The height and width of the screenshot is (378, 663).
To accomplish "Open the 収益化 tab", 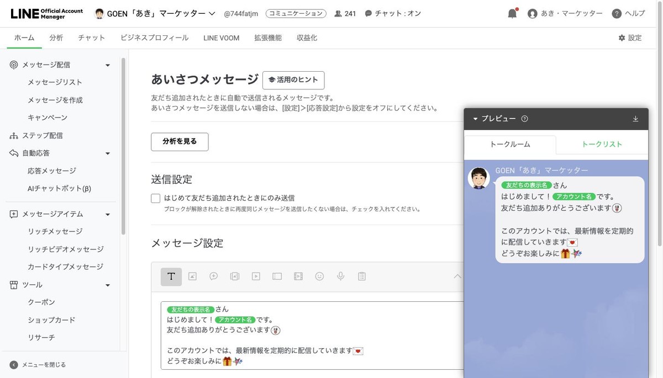I will point(307,38).
